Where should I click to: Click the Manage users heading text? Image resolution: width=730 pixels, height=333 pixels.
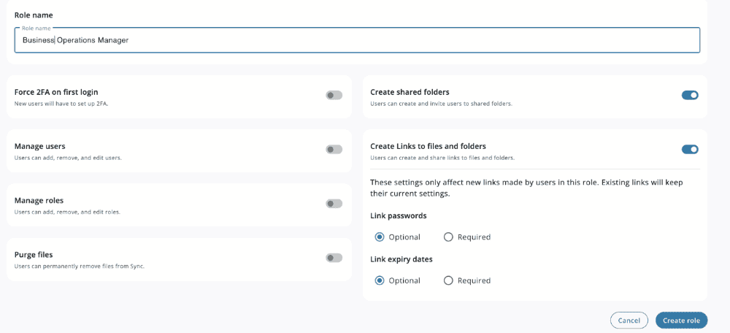pyautogui.click(x=40, y=146)
